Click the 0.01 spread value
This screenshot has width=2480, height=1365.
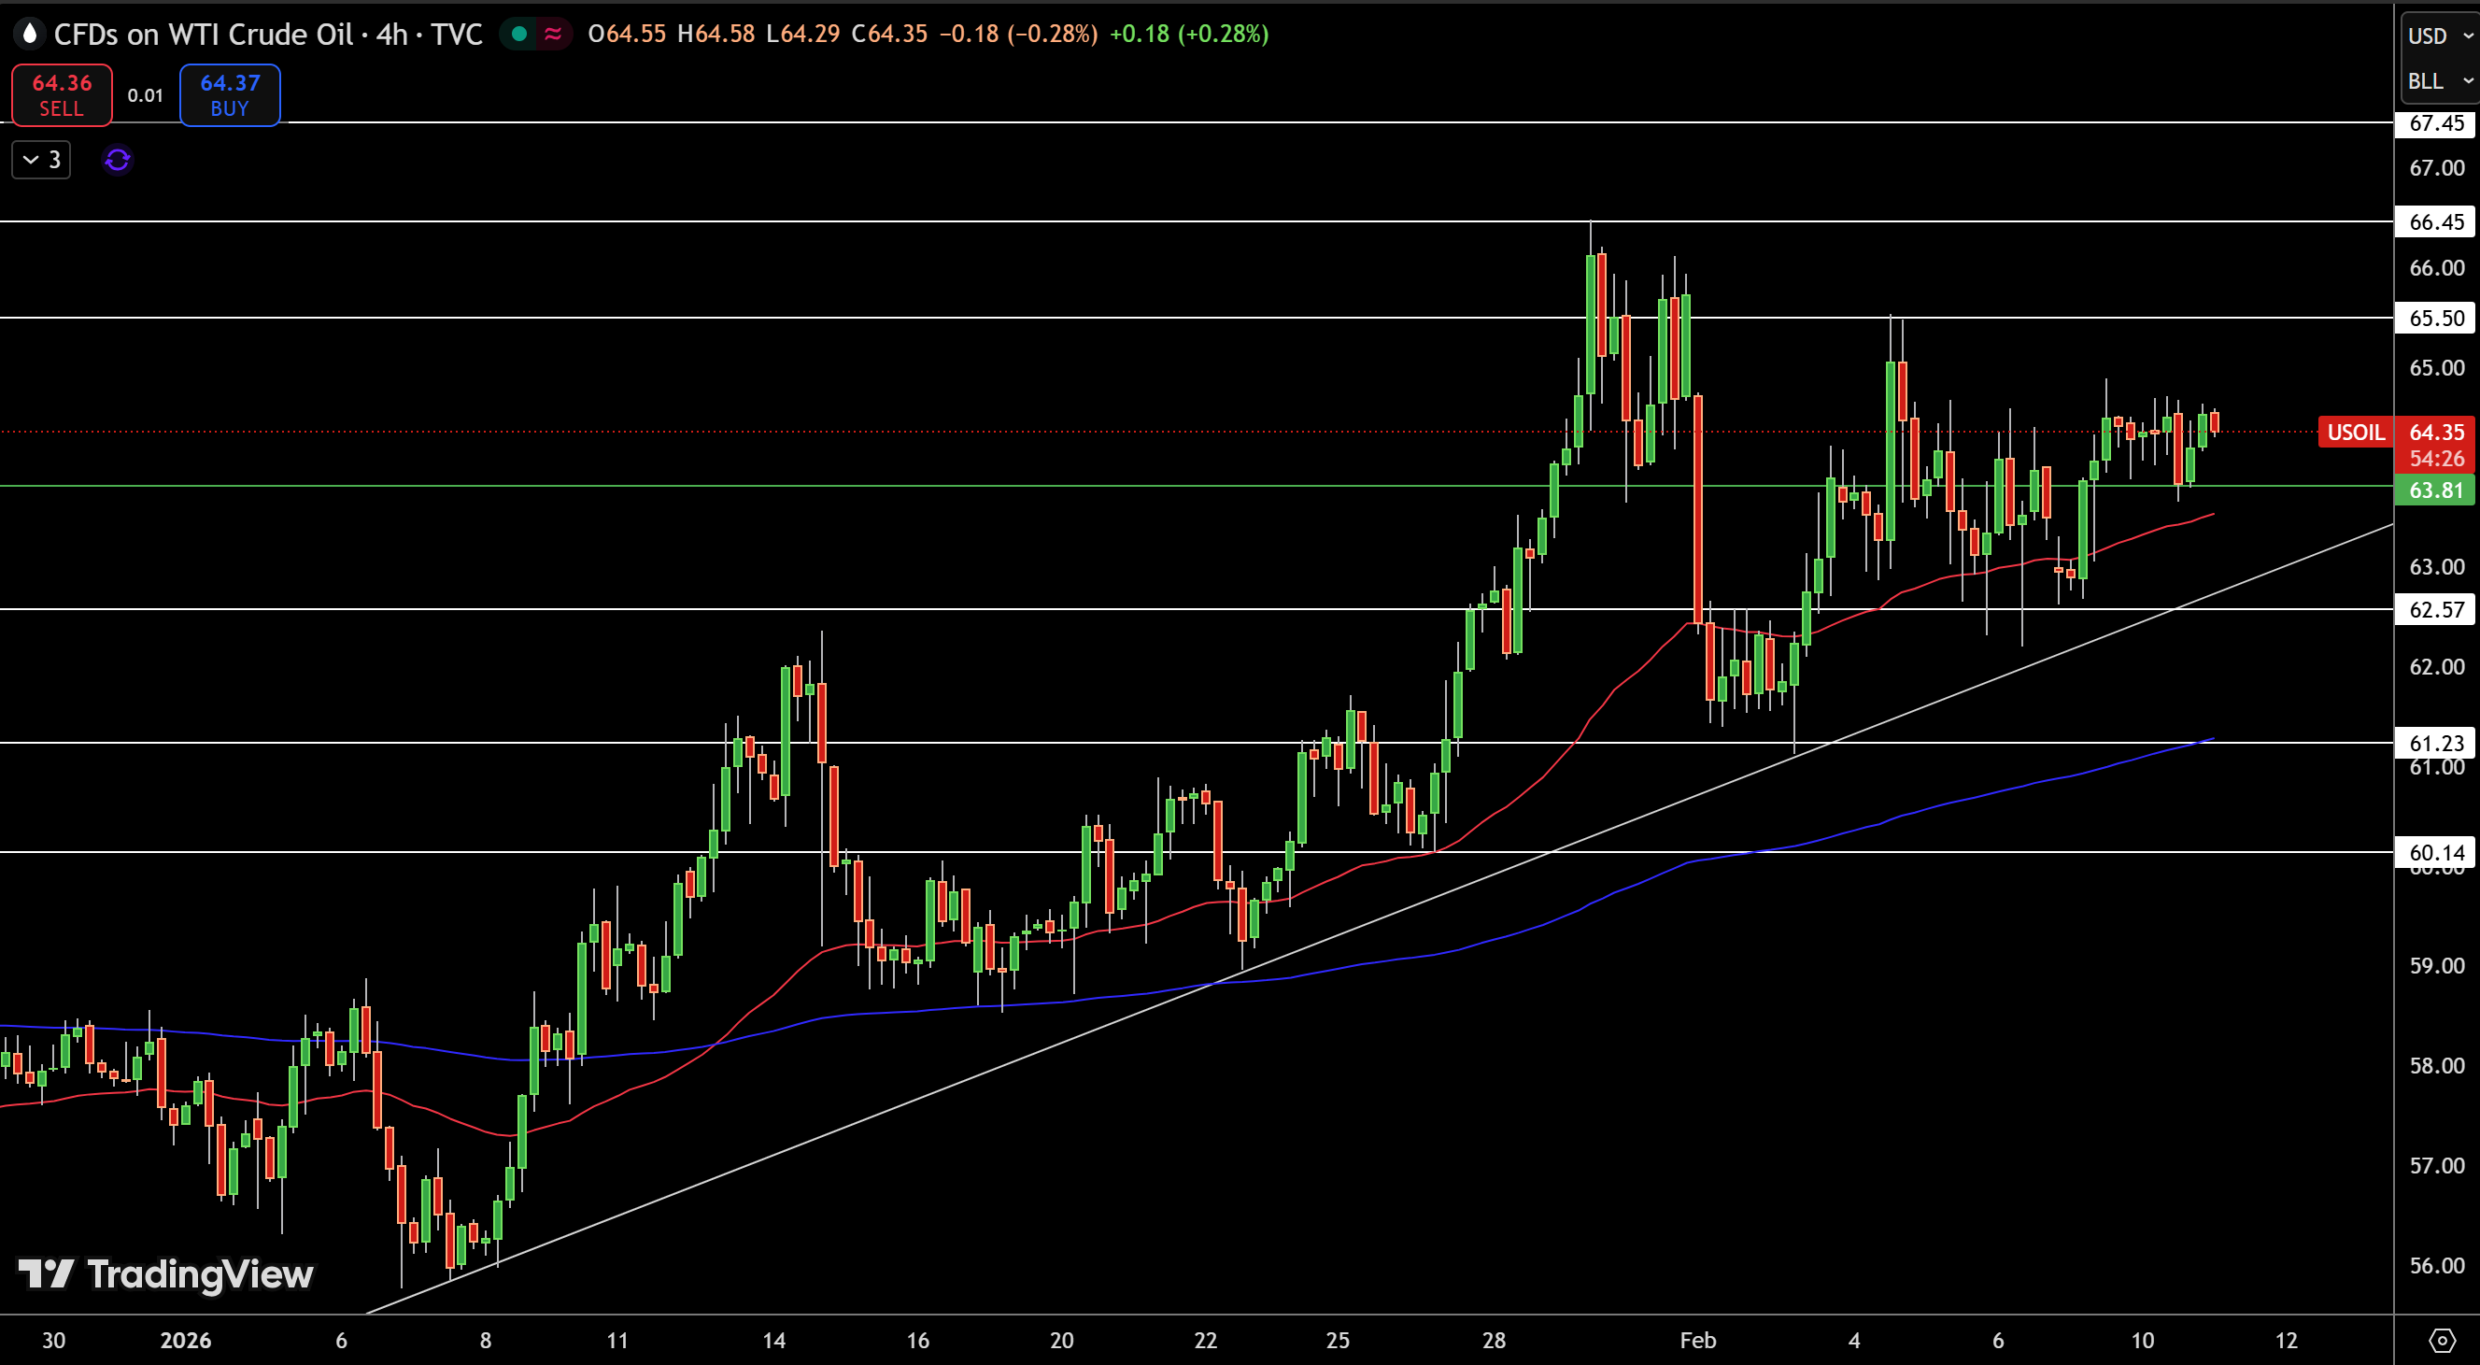coord(146,95)
